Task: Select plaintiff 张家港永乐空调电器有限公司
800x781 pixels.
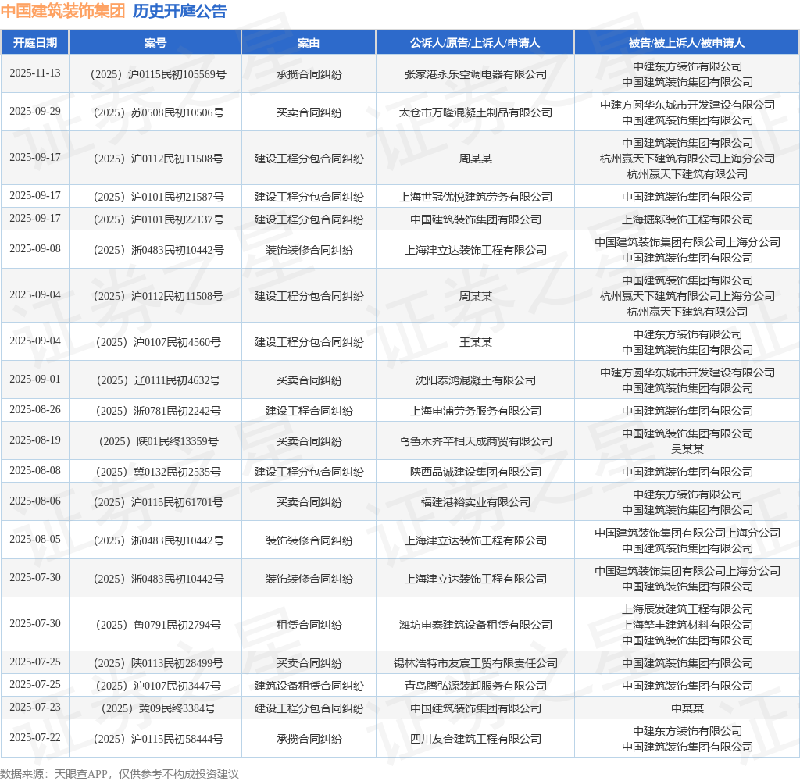Action: (x=475, y=73)
